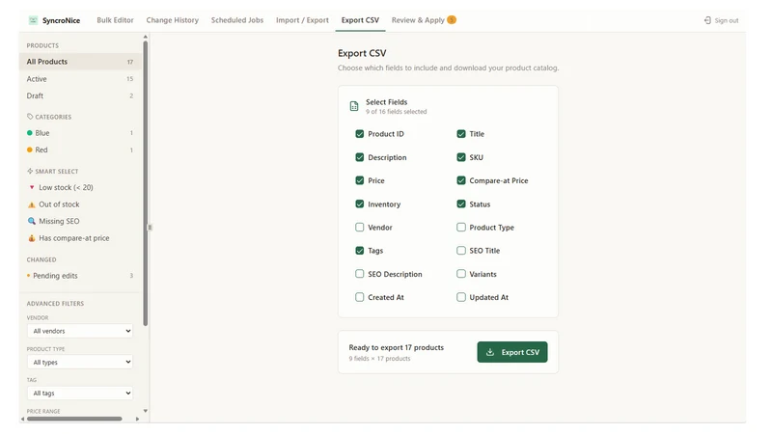Screen dimensions: 772x434
Task: Apply Low stock (< 20) smart select
Action: pos(80,187)
